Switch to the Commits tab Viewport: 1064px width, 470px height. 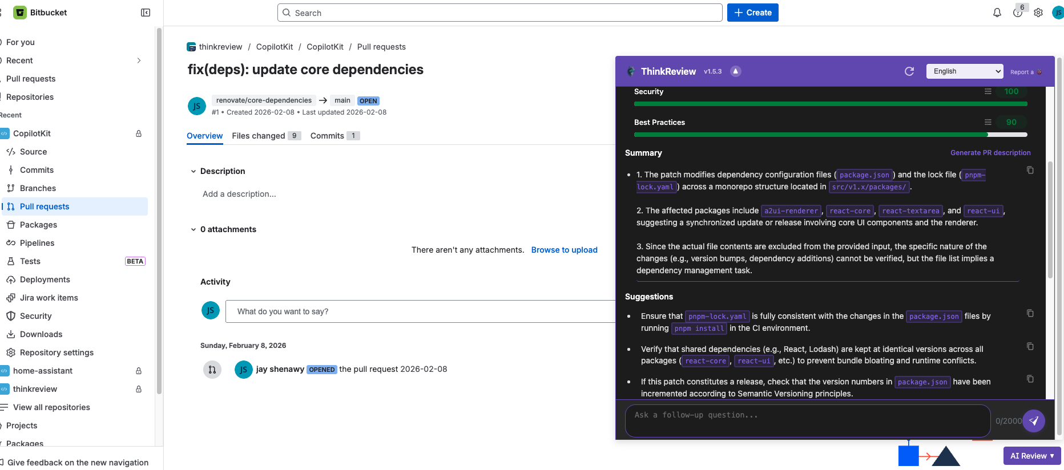[335, 136]
